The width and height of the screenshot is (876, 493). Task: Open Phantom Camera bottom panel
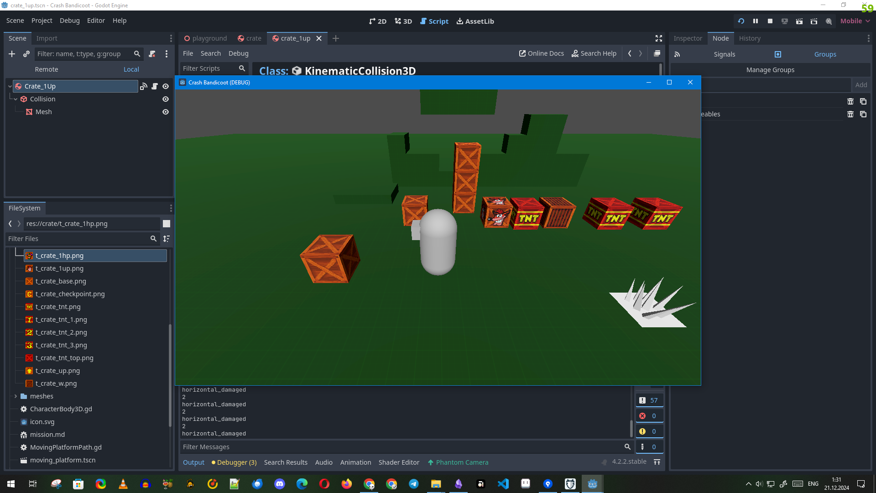458,462
